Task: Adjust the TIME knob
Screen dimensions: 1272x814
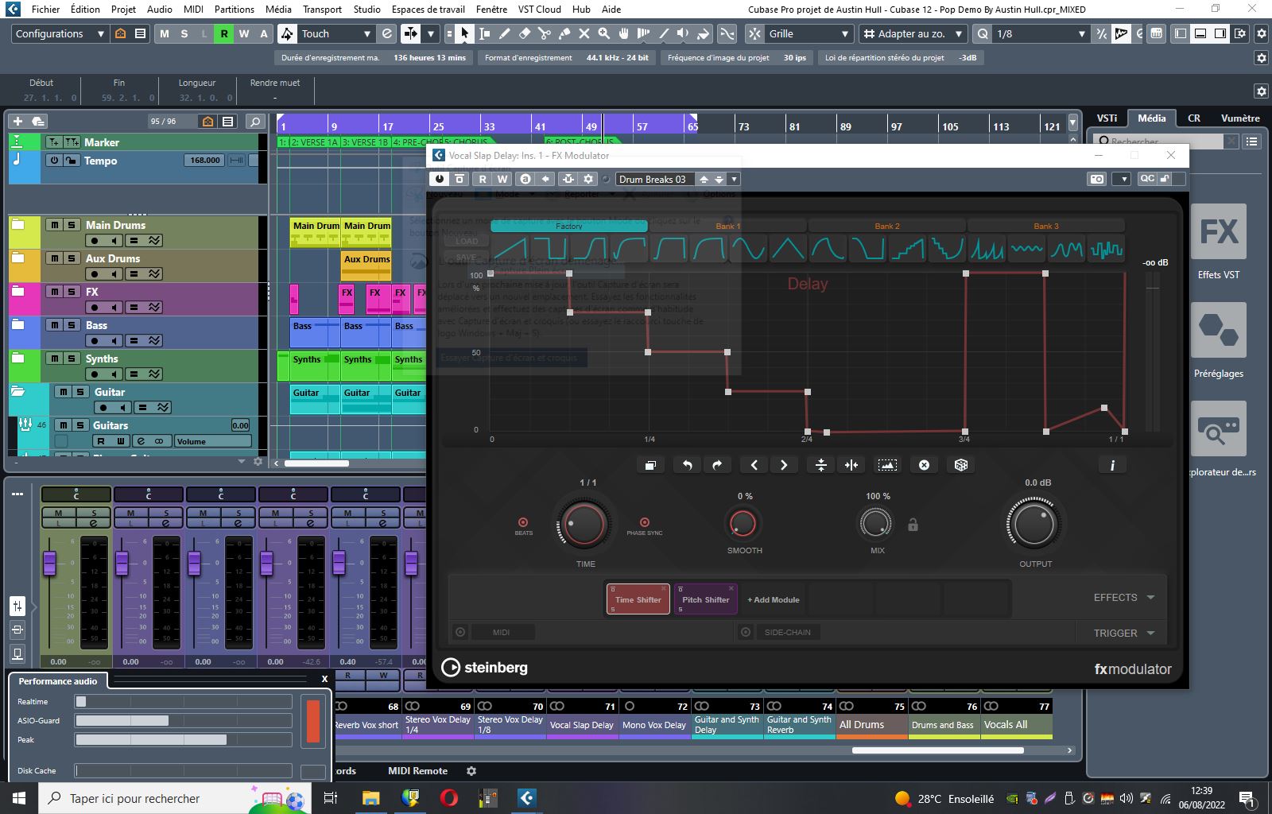Action: pyautogui.click(x=584, y=525)
